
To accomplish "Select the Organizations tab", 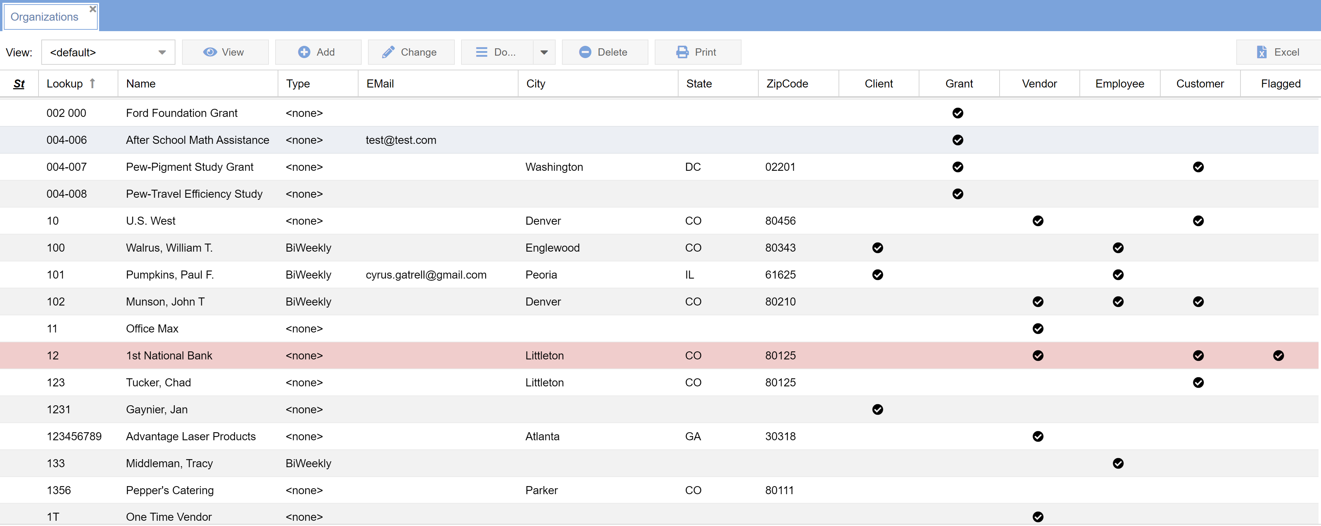I will click(x=44, y=17).
